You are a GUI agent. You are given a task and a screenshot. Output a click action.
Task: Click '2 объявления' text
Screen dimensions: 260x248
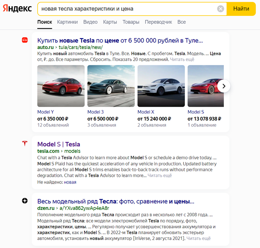pyautogui.click(x=152, y=125)
